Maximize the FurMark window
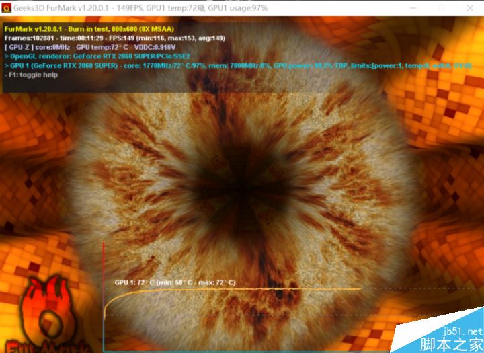The width and height of the screenshot is (484, 353). pos(441,8)
